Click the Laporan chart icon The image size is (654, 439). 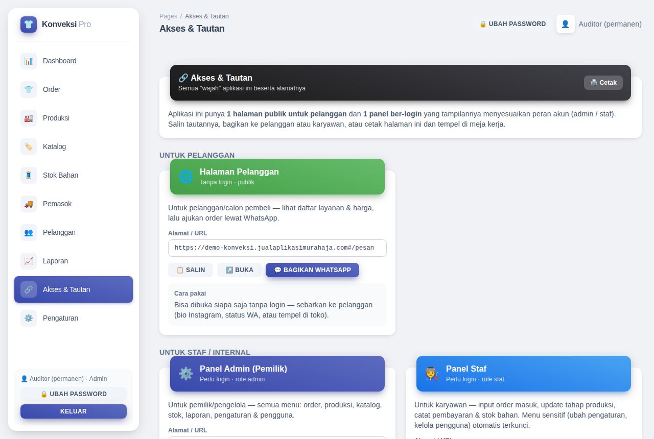tap(29, 261)
